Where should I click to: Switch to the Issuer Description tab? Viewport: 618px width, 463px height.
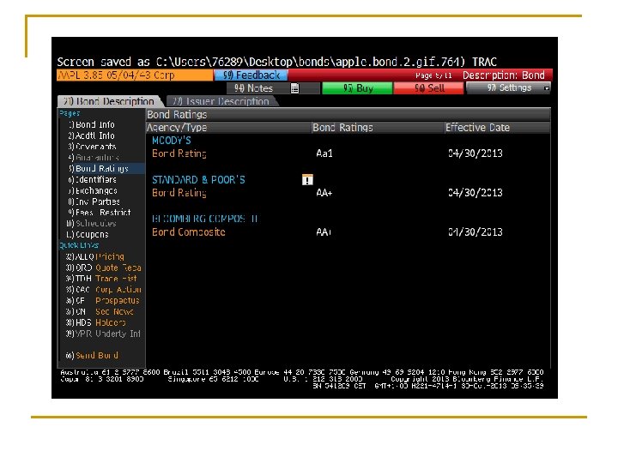(x=221, y=101)
